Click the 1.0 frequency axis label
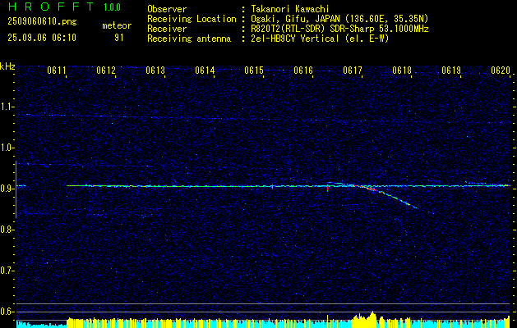Image resolution: width=517 pixels, height=328 pixels. pyautogui.click(x=7, y=148)
